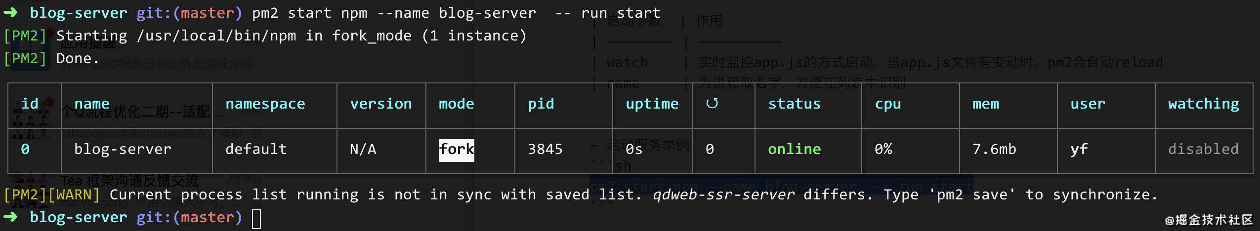
Task: Click the watching column header
Action: 1203,104
